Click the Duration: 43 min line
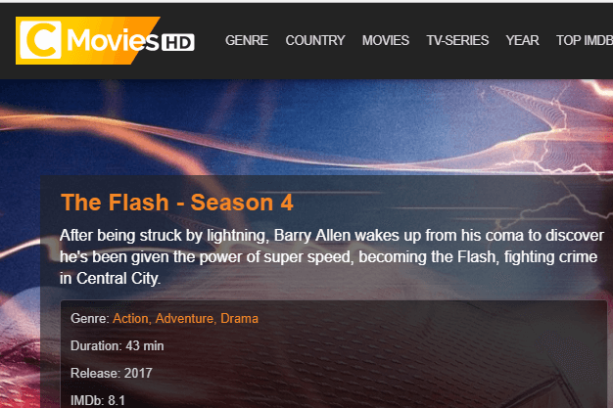This screenshot has width=613, height=408. click(x=118, y=345)
